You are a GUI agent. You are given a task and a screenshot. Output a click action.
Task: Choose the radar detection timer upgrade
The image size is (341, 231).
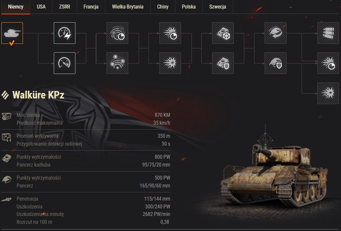coord(117,33)
